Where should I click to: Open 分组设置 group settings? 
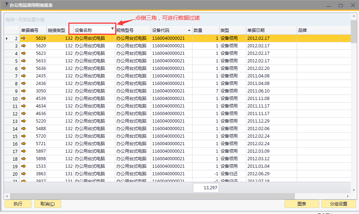click(x=338, y=204)
